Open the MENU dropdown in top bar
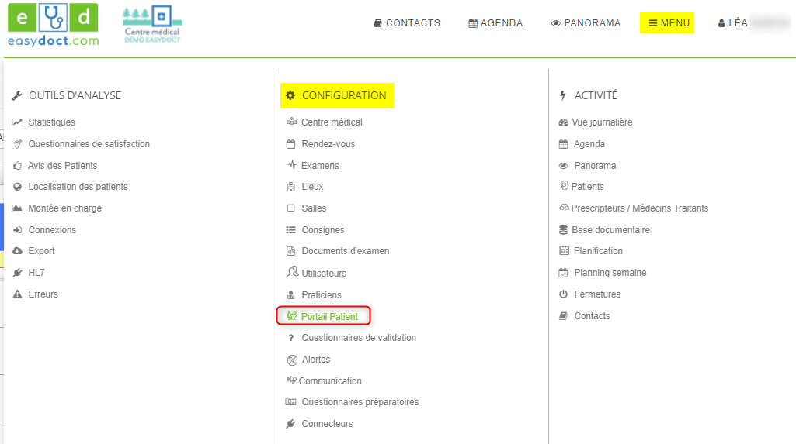The image size is (796, 444). [x=667, y=23]
